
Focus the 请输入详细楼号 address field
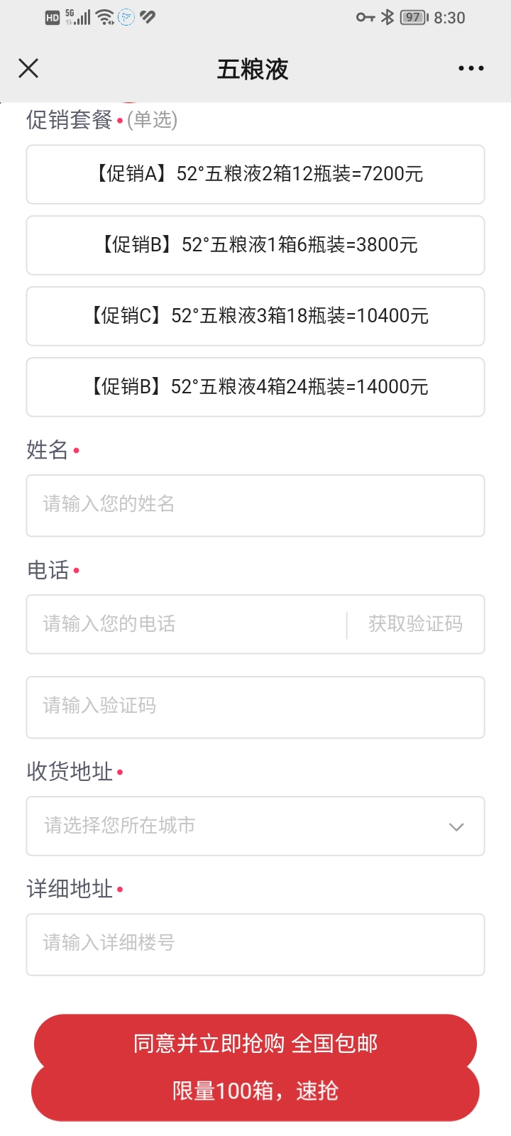point(255,944)
